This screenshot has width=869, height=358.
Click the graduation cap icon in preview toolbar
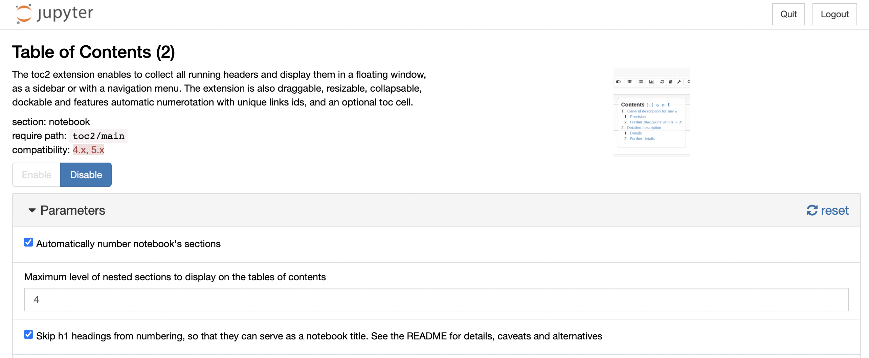(x=630, y=81)
